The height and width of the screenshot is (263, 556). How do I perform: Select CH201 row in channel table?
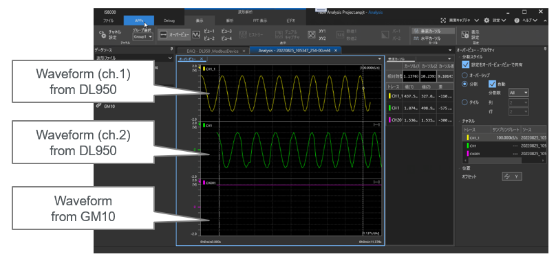pos(504,154)
